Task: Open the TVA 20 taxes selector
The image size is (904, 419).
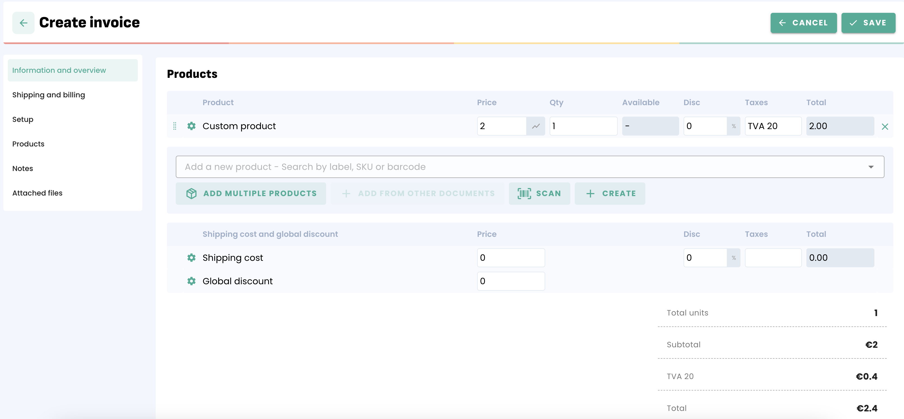Action: click(773, 126)
